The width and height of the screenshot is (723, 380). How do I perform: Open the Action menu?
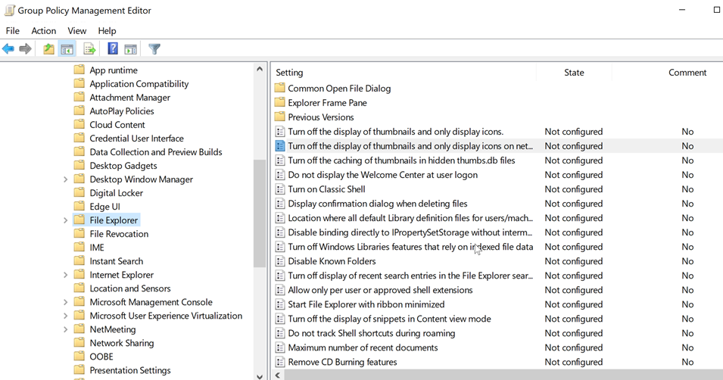click(44, 31)
